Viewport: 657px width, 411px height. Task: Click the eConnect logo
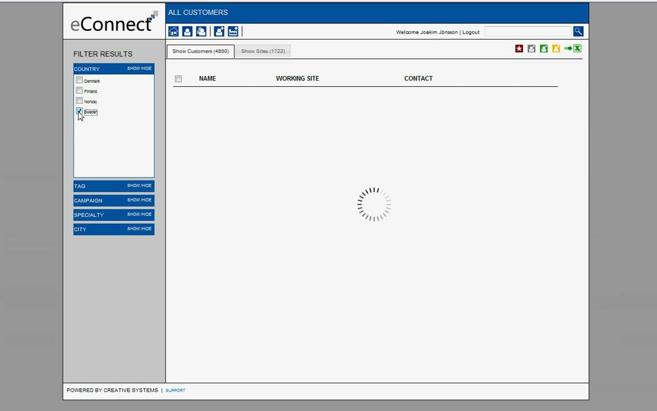click(114, 22)
